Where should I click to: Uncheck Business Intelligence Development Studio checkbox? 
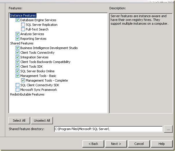click(x=17, y=48)
